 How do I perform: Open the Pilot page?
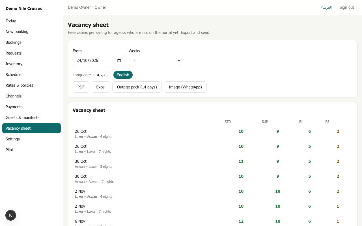tap(31, 150)
